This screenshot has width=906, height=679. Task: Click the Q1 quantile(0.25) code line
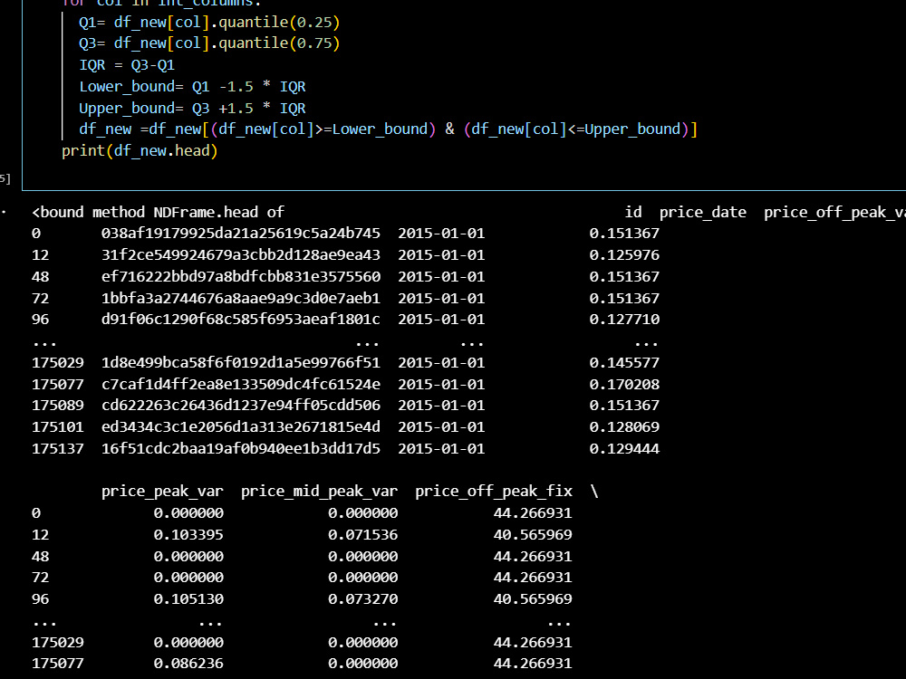[x=209, y=23]
